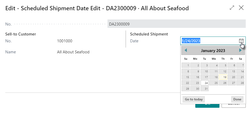The width and height of the screenshot is (251, 113).
Task: Click the Go to today button
Action: tap(193, 99)
